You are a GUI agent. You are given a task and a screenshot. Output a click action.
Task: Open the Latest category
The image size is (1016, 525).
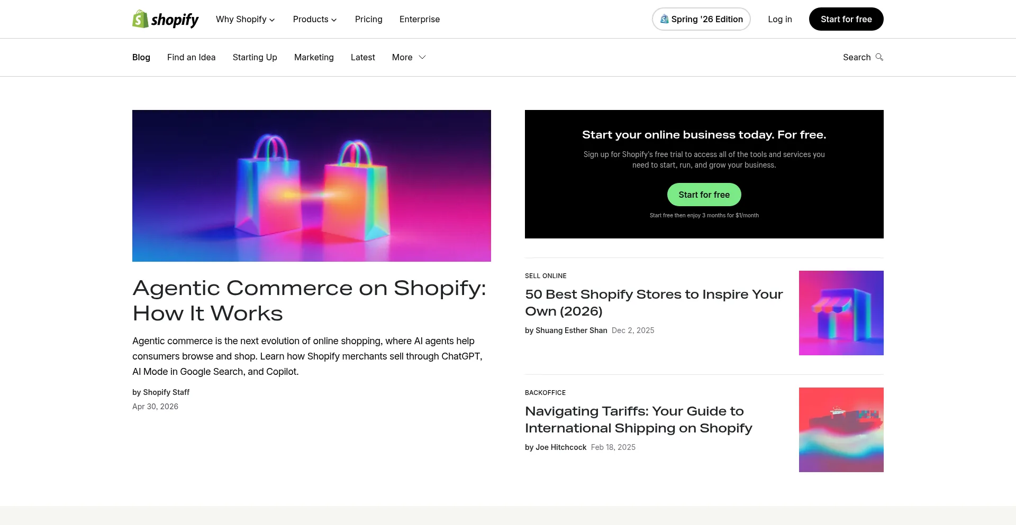pos(363,57)
